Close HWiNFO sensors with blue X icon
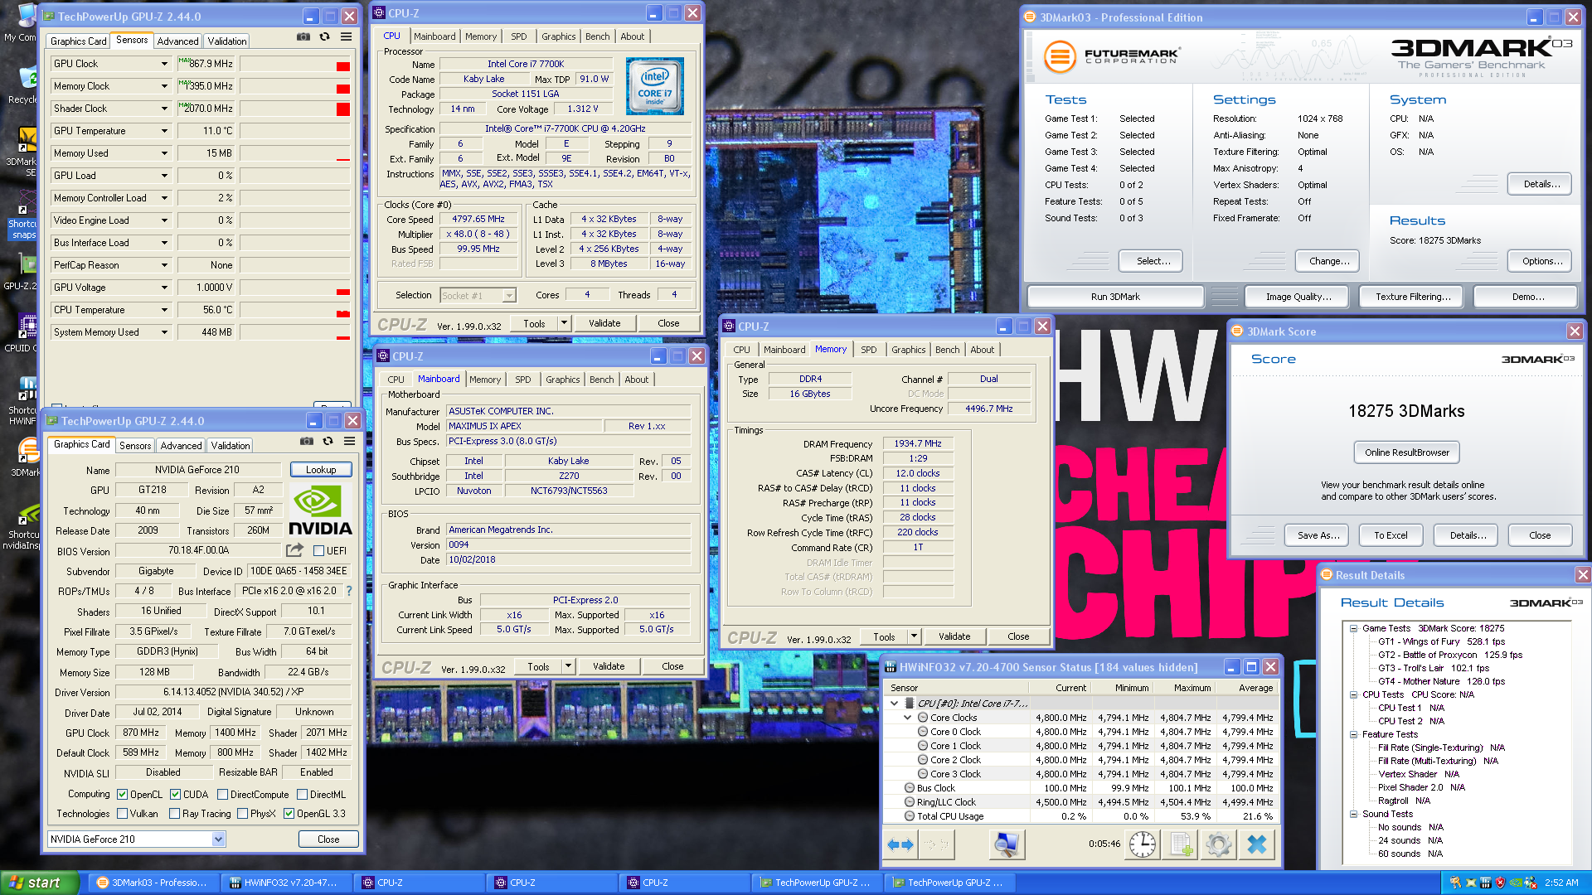The image size is (1592, 895). 1257,844
